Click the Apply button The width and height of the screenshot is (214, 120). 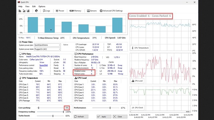click(104, 117)
